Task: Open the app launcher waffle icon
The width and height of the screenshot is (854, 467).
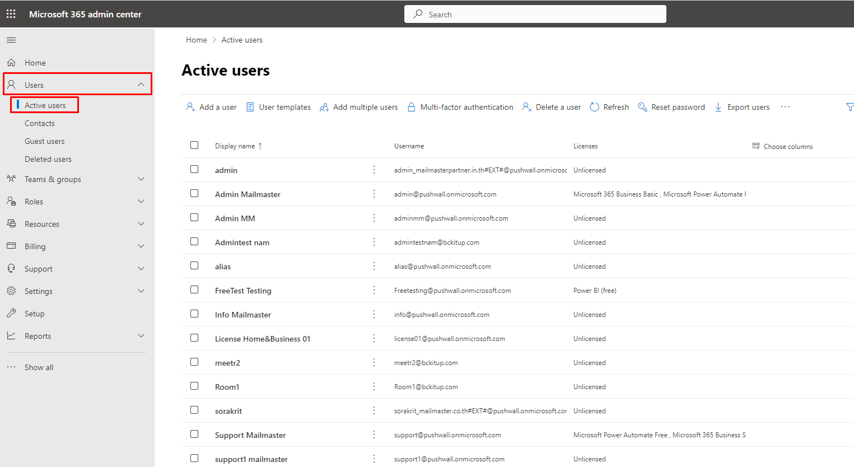Action: (x=11, y=14)
